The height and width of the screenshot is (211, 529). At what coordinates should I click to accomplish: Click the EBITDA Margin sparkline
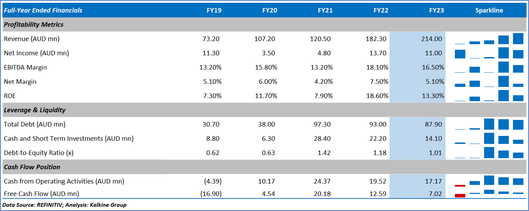pos(489,68)
